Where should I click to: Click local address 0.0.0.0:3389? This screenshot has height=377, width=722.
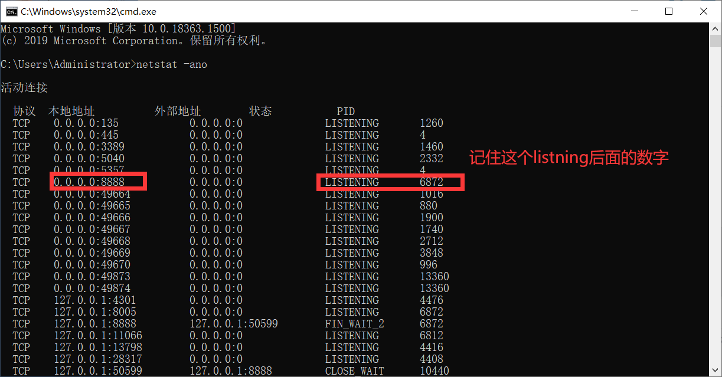tap(89, 147)
